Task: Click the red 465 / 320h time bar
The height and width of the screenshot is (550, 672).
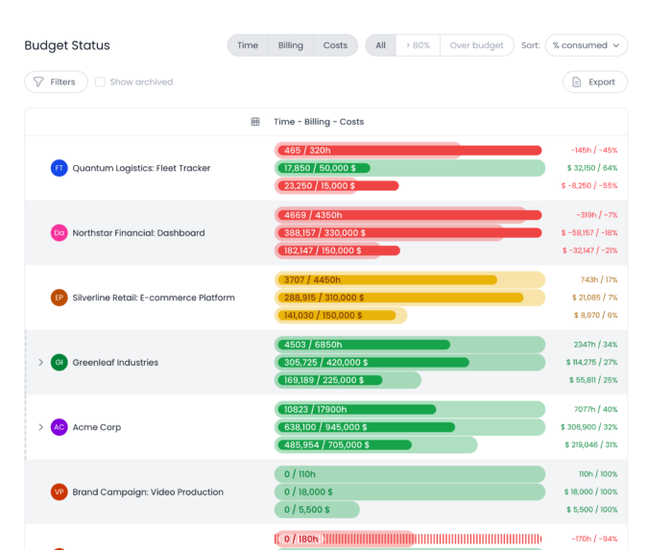Action: tap(408, 151)
